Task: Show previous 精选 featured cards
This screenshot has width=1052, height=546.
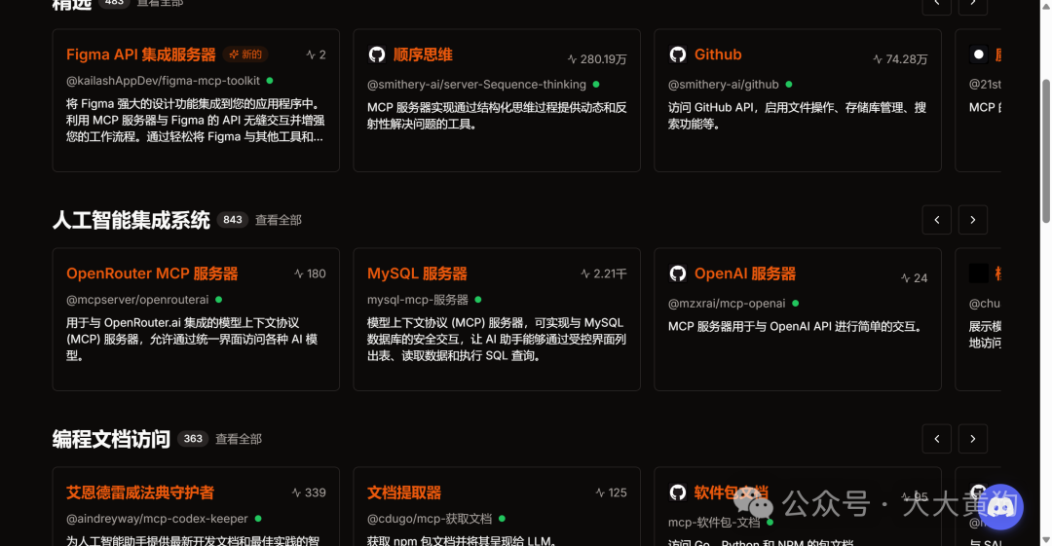Action: (937, 5)
